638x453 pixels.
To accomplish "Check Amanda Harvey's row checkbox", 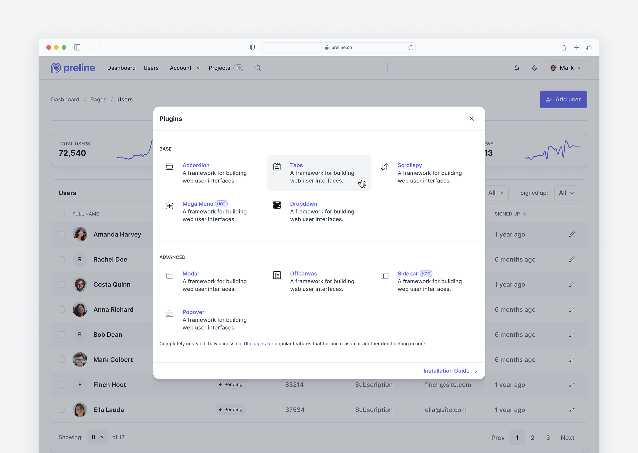I will [62, 234].
